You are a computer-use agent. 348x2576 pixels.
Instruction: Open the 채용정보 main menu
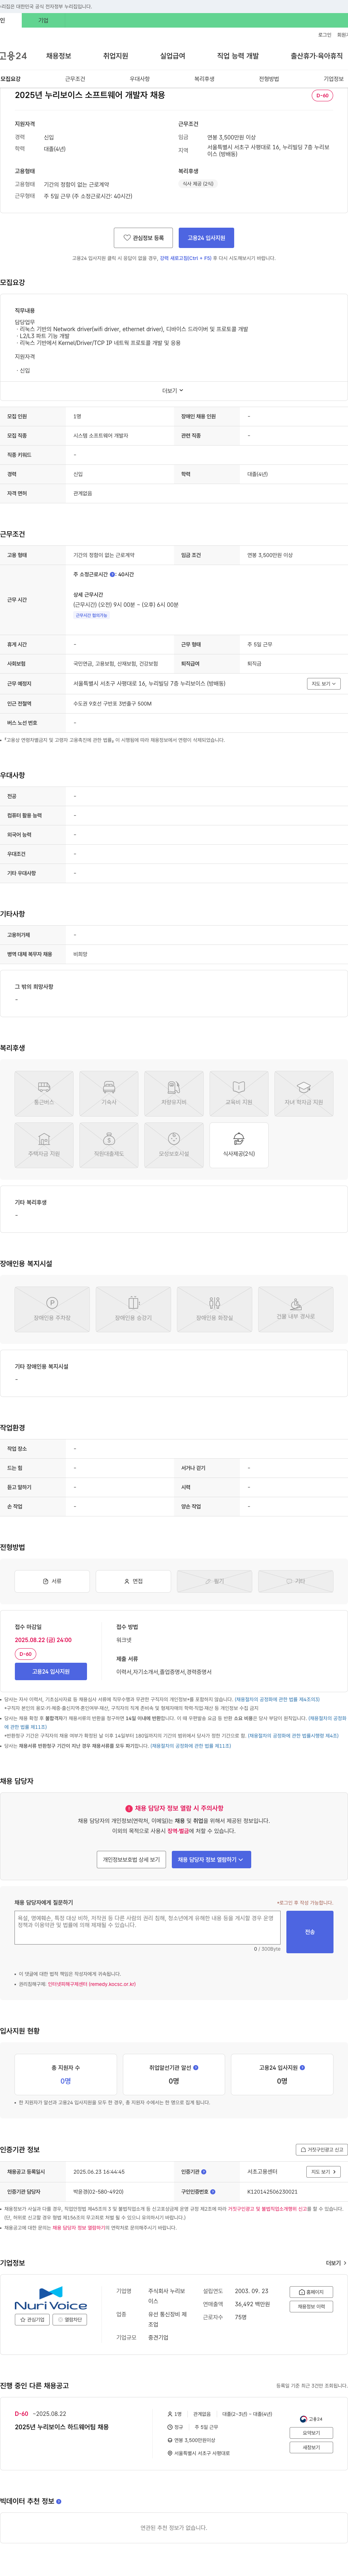(59, 56)
